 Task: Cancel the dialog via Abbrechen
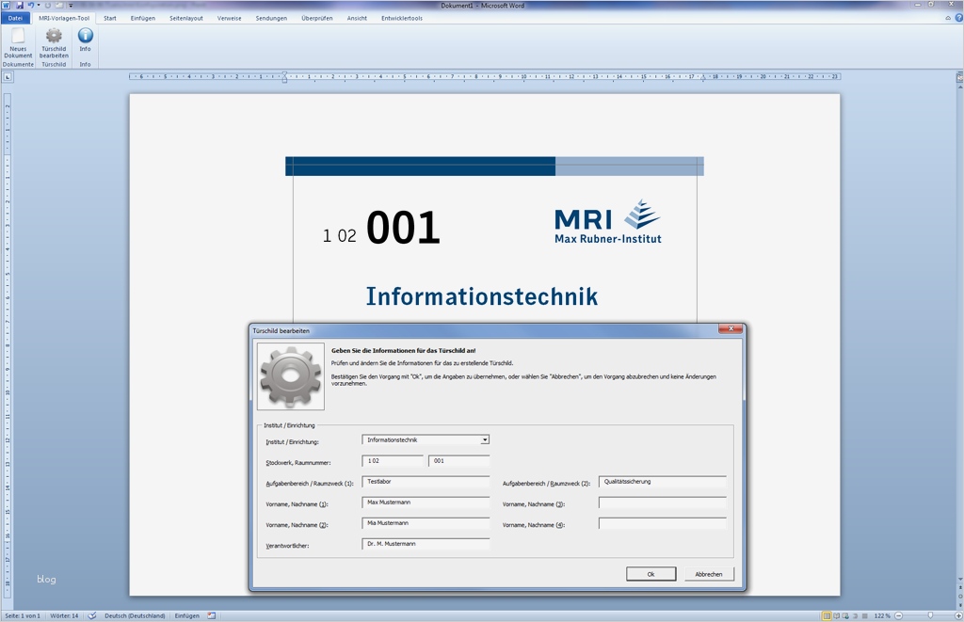point(709,573)
